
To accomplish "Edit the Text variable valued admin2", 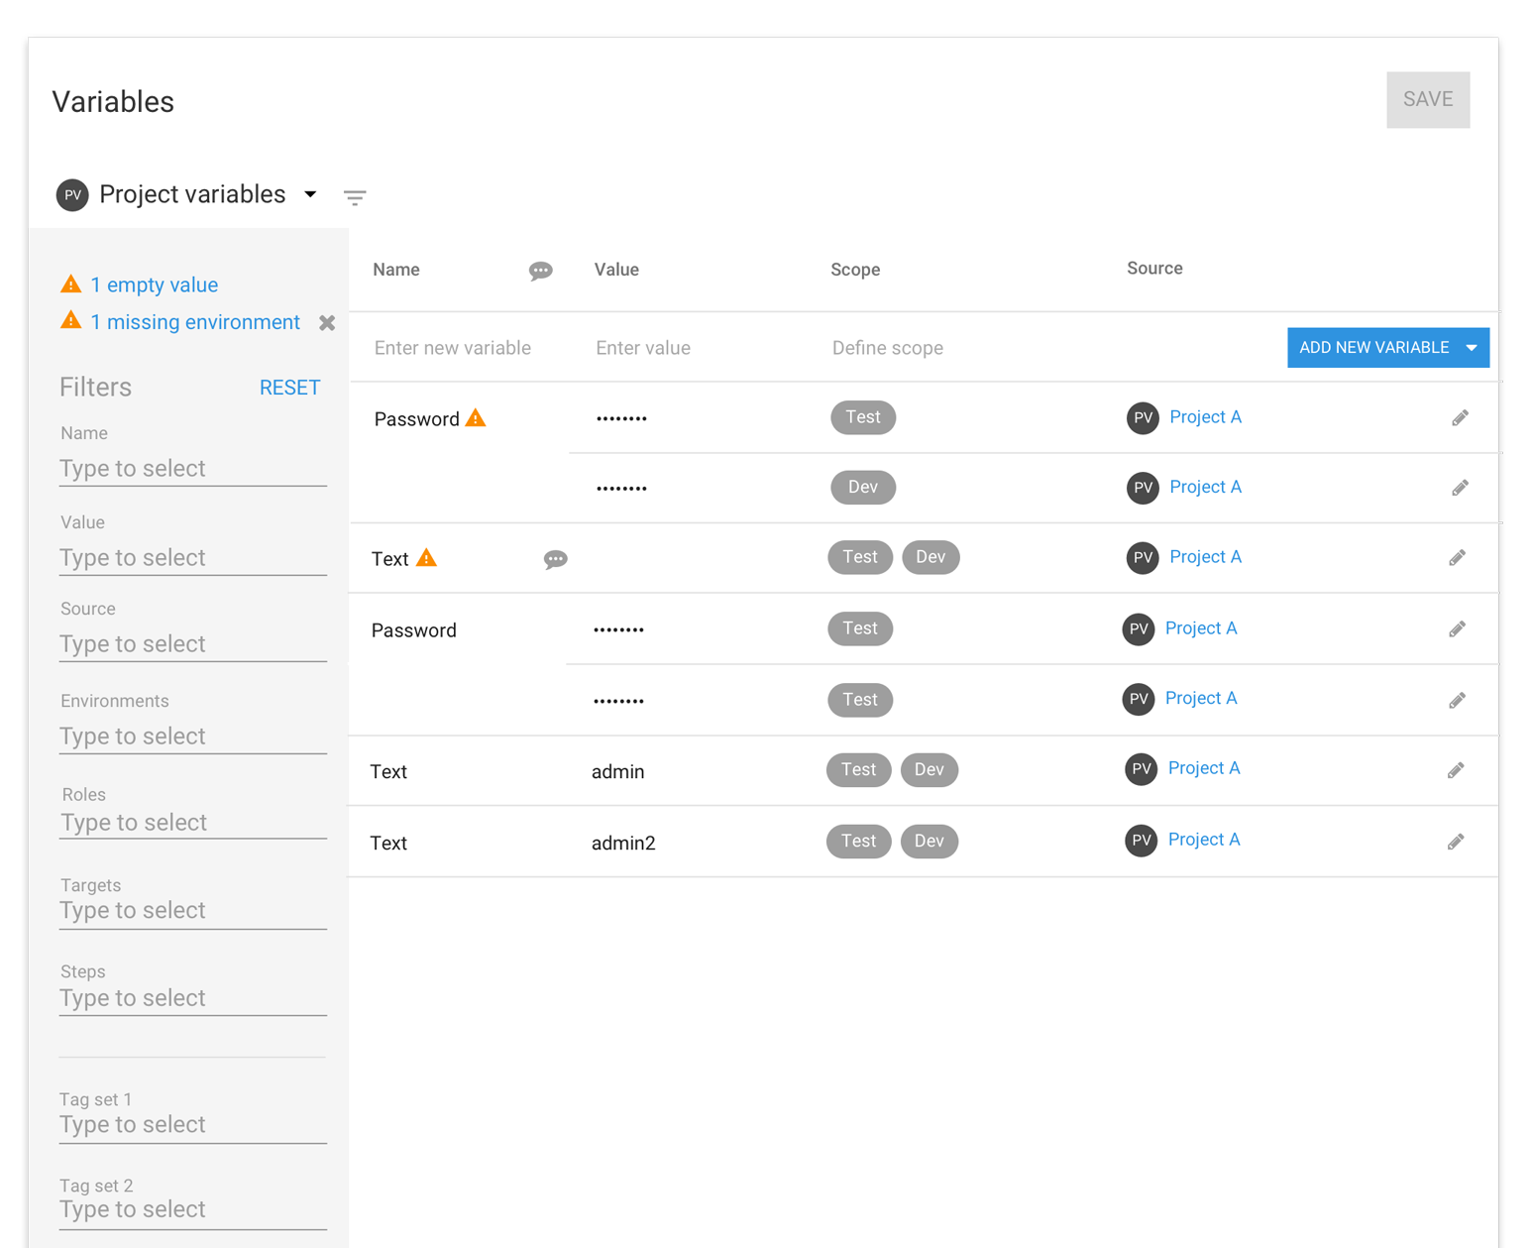I will click(1456, 842).
